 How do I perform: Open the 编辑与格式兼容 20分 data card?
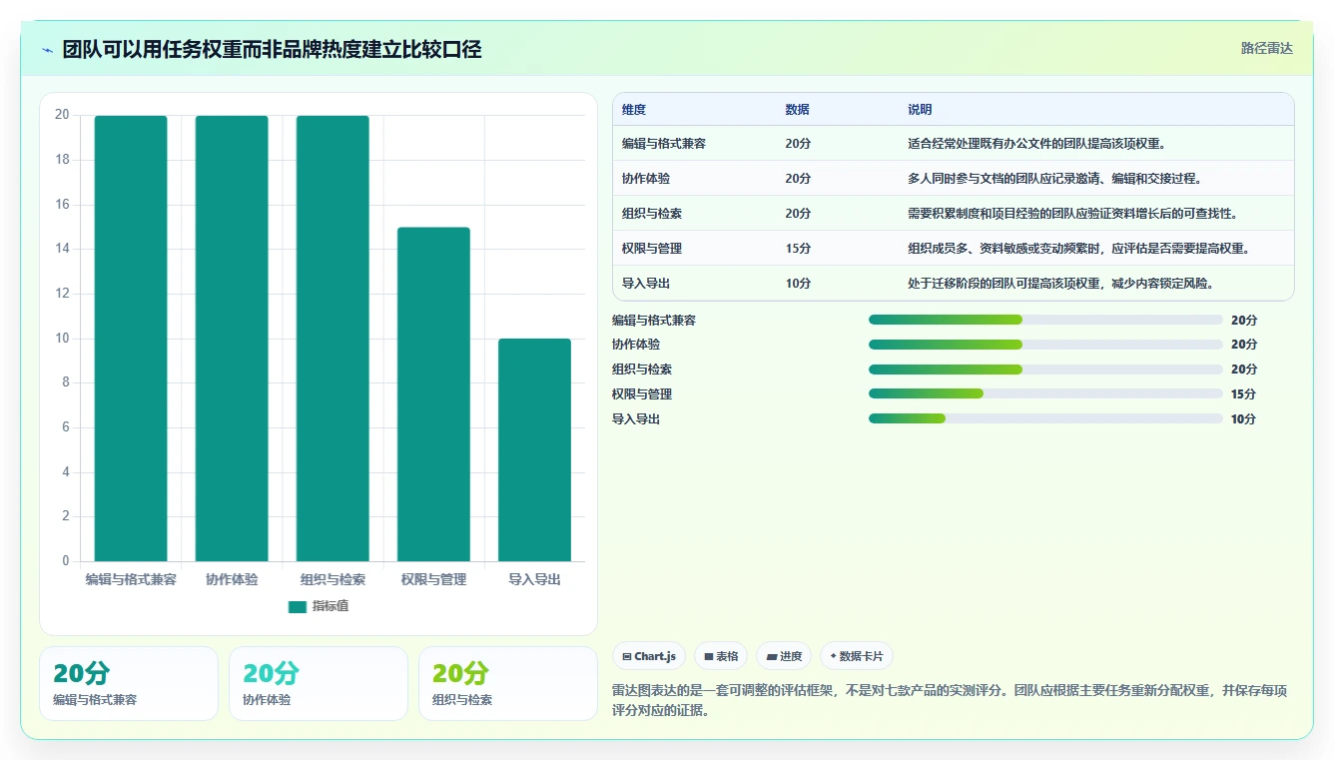[129, 683]
